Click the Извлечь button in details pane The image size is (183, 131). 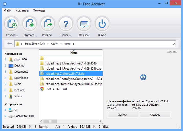(155, 115)
